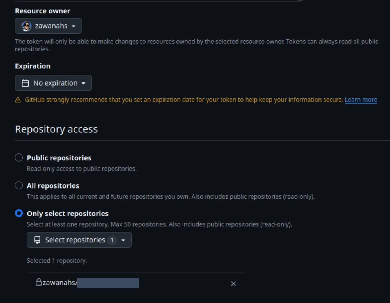Click the zawanahs avatar icon
The width and height of the screenshot is (390, 303).
point(26,26)
